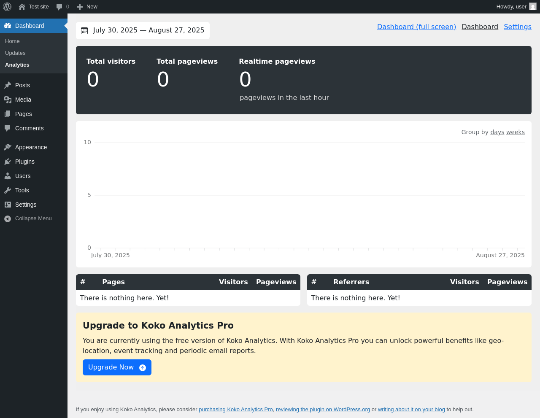Click the Media icon in sidebar
540x418 pixels.
(x=8, y=100)
